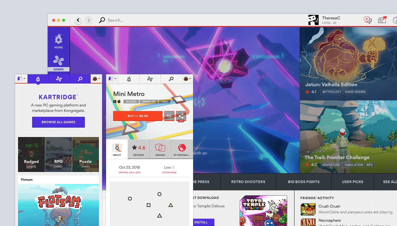
Task: Switch to the BY DINOSAU... developer tab
Action: (182, 149)
